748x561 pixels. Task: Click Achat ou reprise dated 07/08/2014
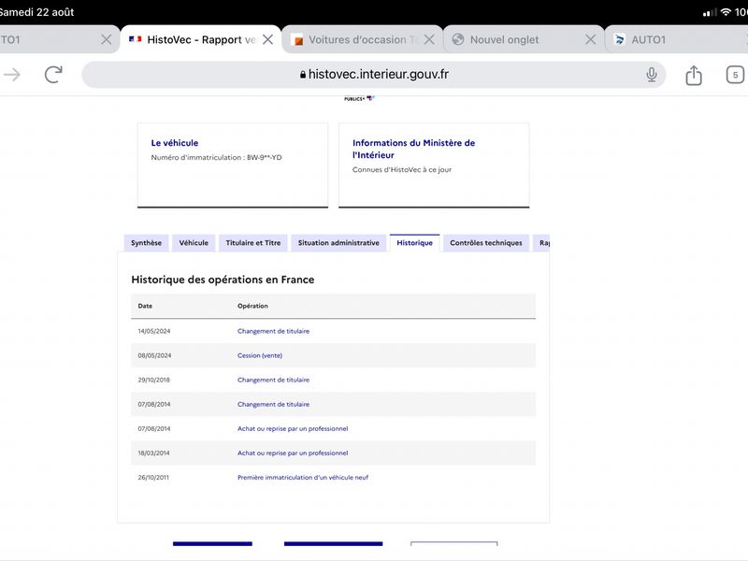tap(293, 428)
